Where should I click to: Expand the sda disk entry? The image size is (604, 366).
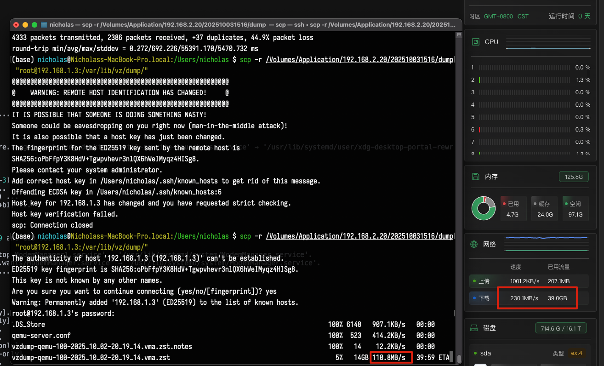click(485, 354)
